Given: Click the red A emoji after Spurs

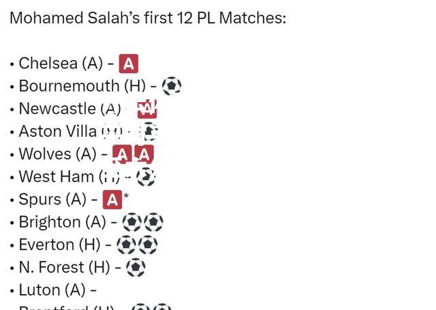Looking at the screenshot, I should (x=112, y=200).
